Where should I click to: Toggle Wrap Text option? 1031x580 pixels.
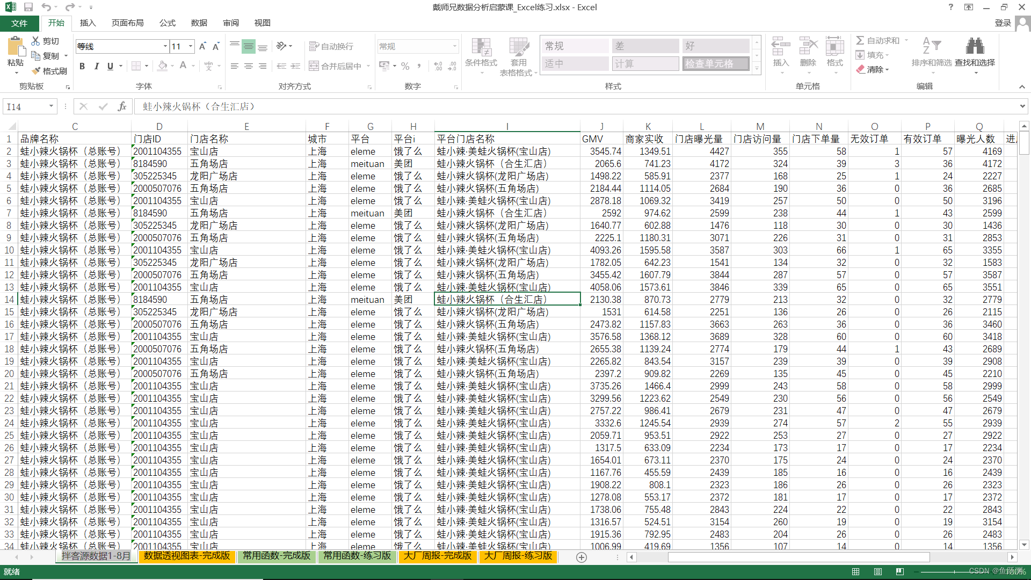[x=331, y=47]
